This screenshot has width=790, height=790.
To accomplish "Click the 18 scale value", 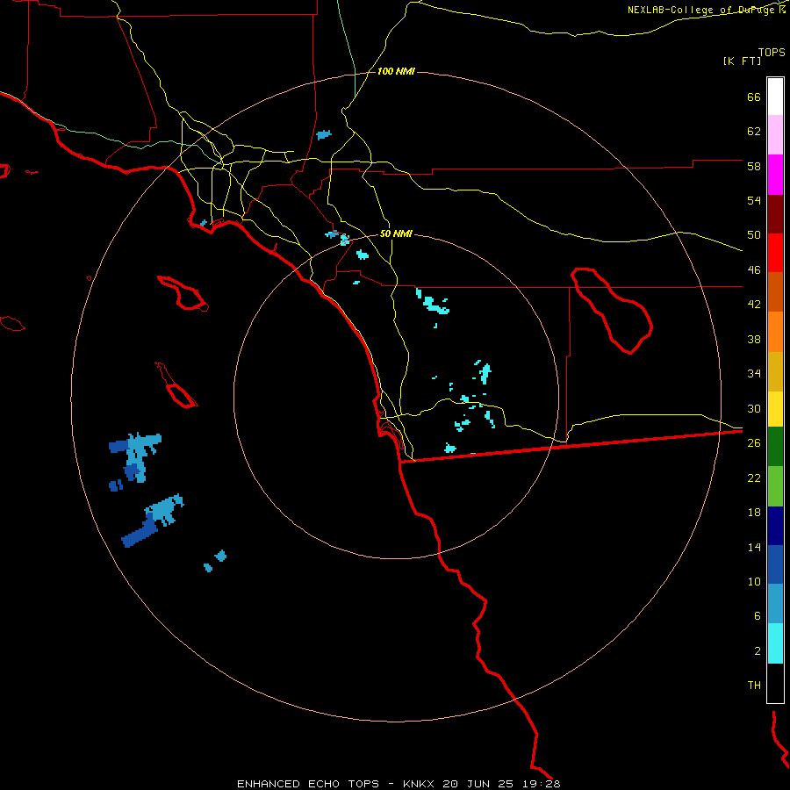I will [754, 513].
